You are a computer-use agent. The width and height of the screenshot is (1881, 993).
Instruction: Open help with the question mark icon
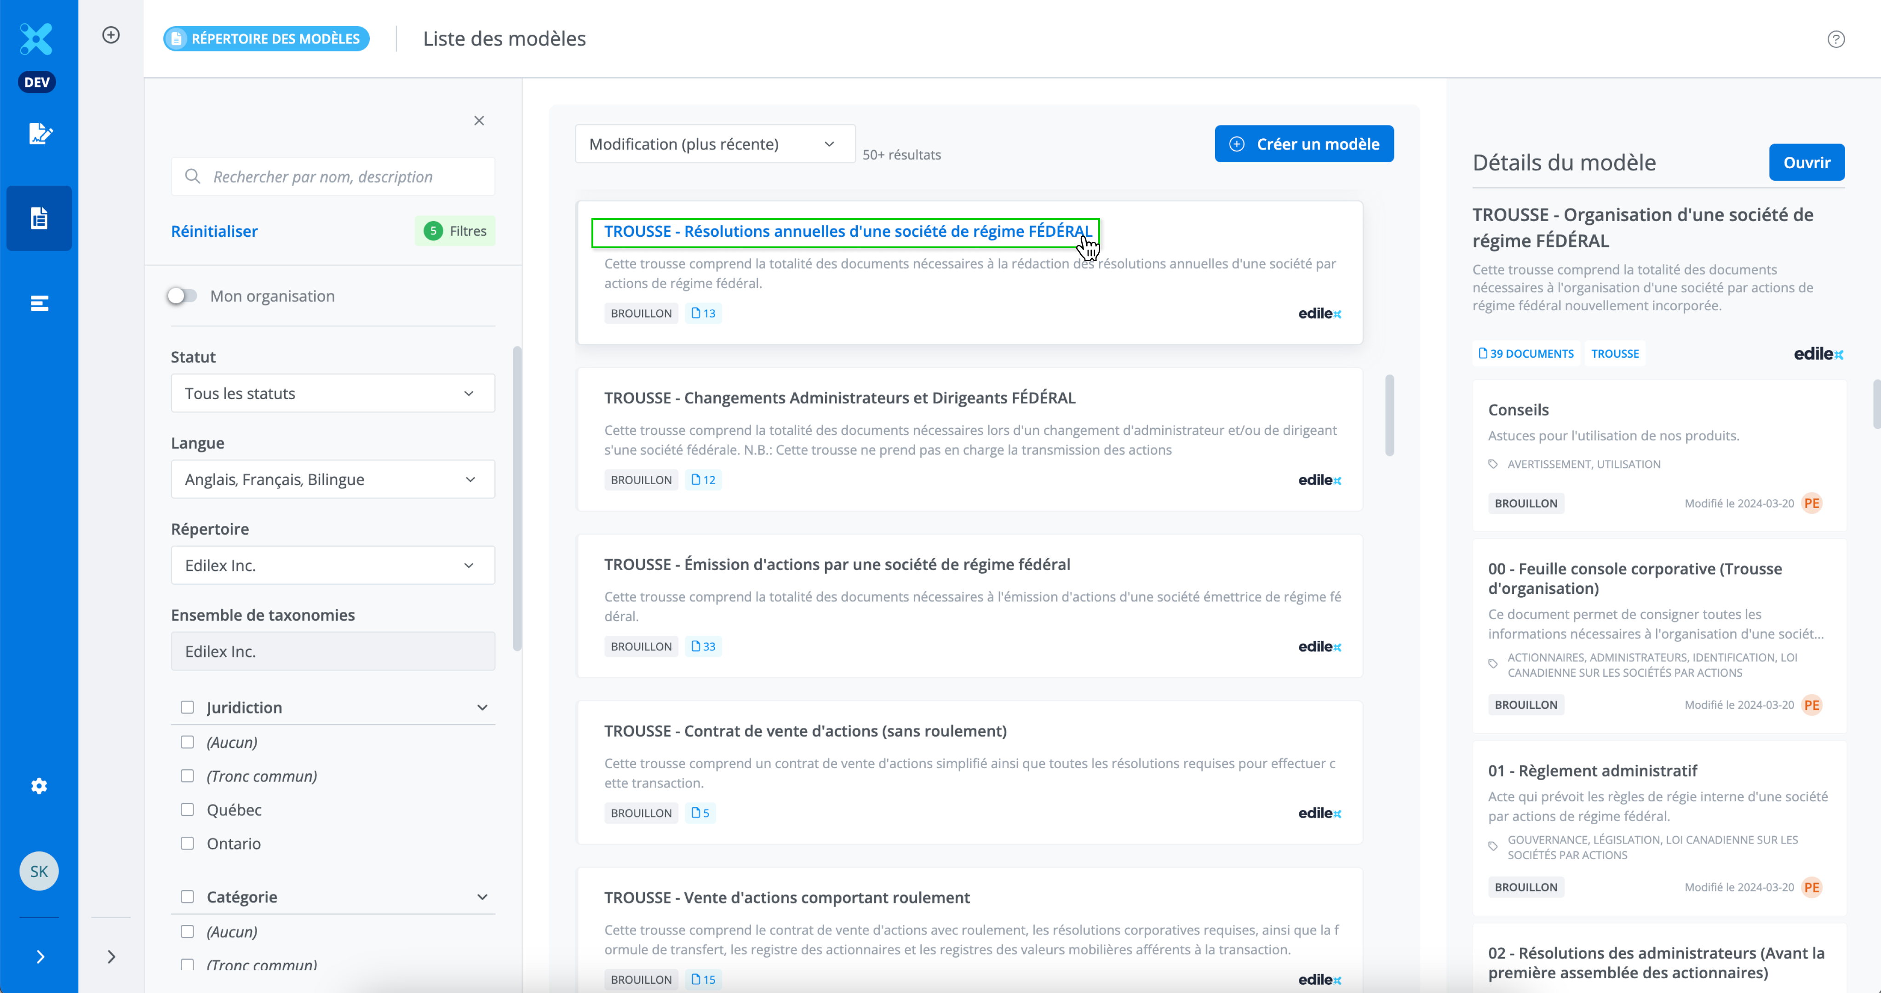click(1836, 40)
